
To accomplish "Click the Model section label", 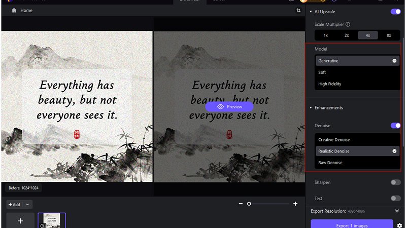I will tap(321, 49).
